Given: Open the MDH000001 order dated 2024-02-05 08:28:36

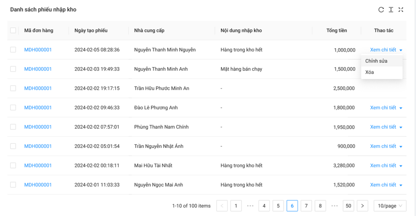Looking at the screenshot, I should click(38, 50).
